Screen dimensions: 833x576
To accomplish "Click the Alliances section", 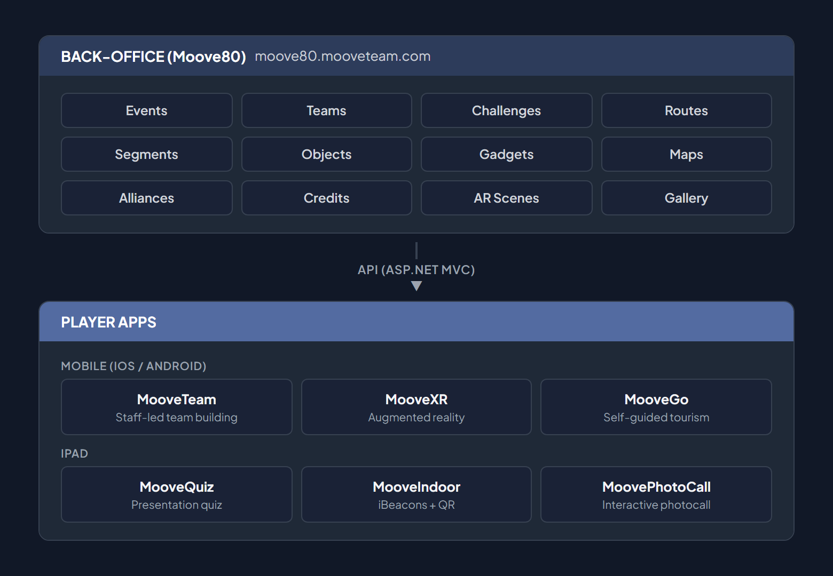I will (x=146, y=198).
